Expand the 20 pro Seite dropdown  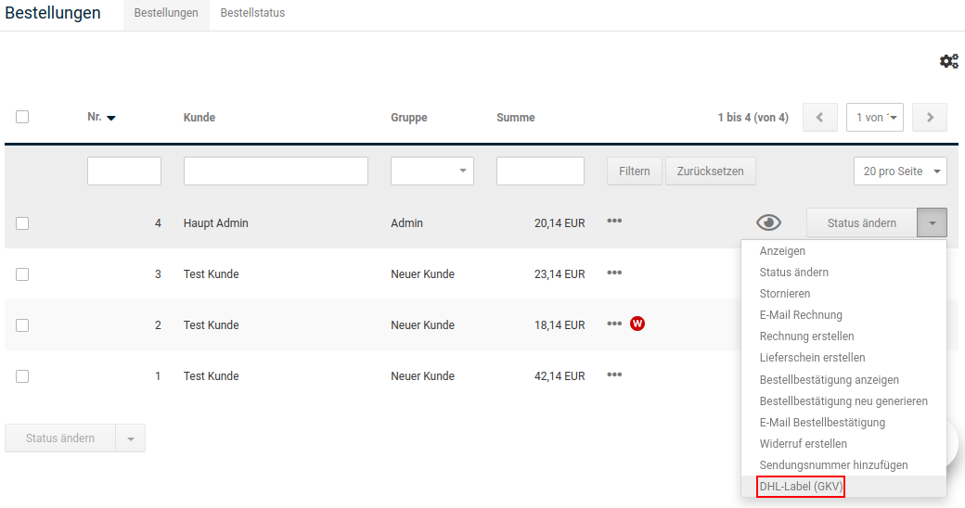pos(899,171)
